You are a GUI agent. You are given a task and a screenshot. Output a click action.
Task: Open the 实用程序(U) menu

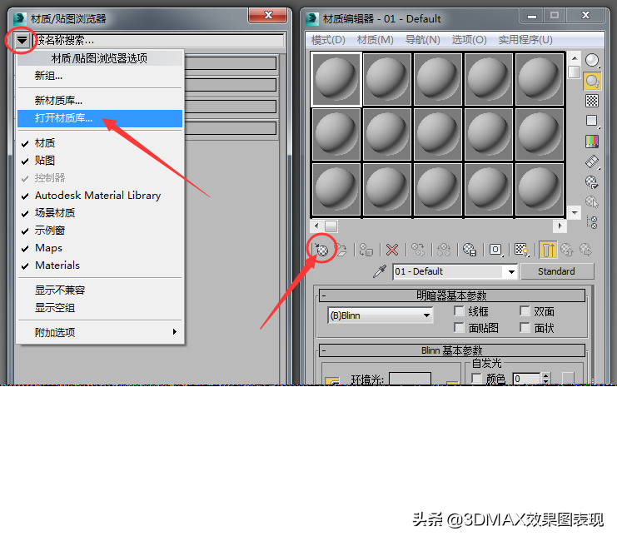(525, 40)
